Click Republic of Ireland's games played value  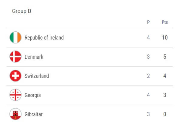coord(148,37)
